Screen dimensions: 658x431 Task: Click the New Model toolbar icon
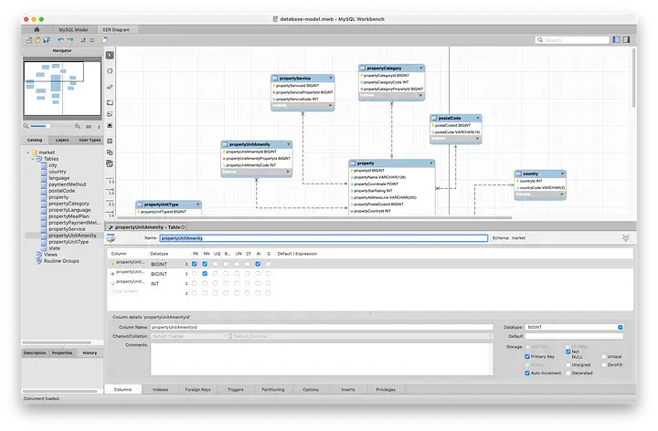coord(28,40)
